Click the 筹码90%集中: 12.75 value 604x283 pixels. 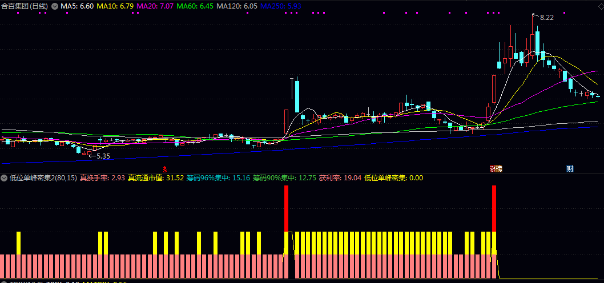[285, 178]
